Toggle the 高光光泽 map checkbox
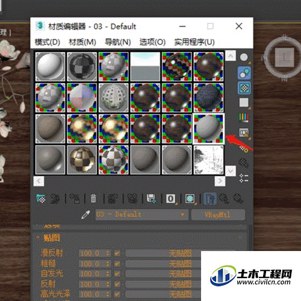The image size is (301, 301). coord(117,294)
